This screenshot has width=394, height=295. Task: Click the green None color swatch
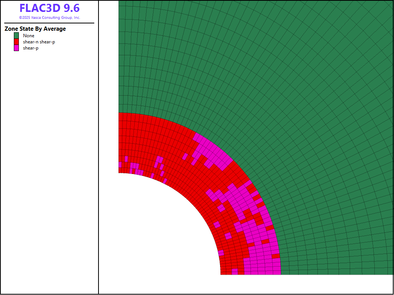point(17,36)
